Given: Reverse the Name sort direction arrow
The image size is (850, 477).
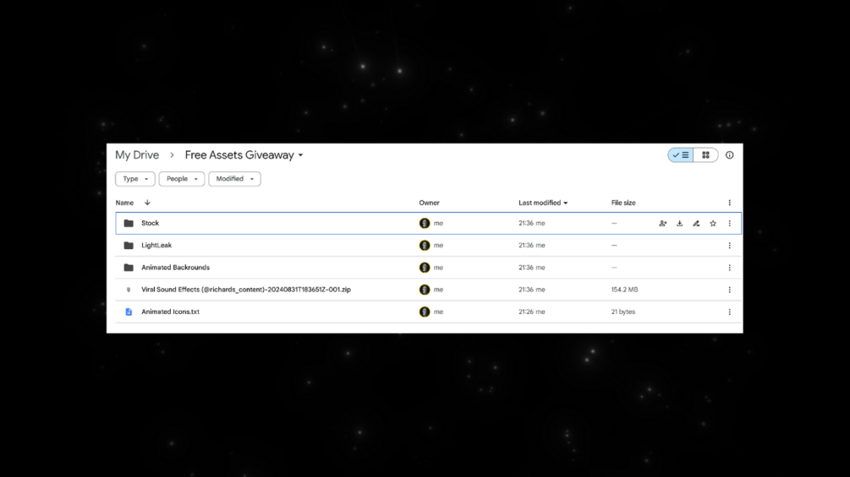Looking at the screenshot, I should [147, 203].
